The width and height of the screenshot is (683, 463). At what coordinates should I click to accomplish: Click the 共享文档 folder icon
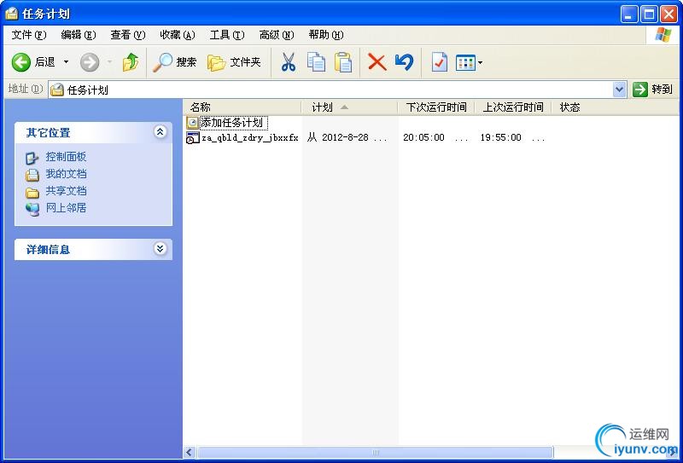[x=32, y=193]
